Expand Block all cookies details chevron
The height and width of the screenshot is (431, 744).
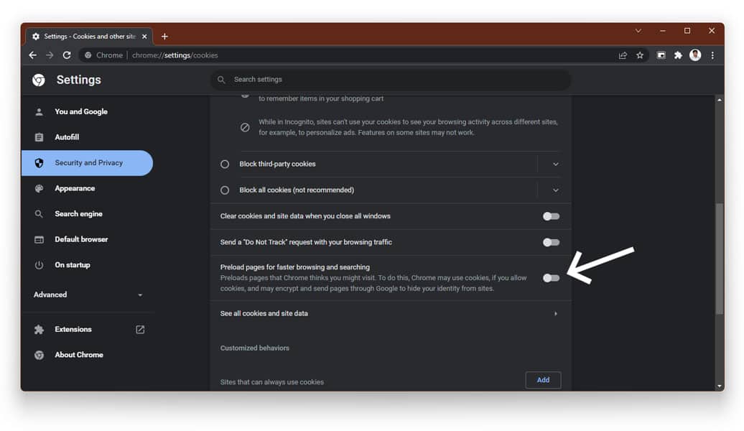coord(555,190)
